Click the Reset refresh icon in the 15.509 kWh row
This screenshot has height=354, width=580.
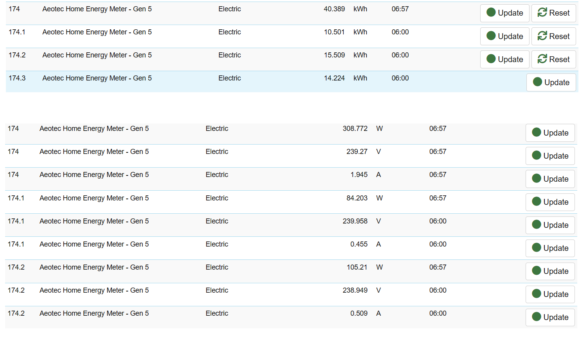(x=542, y=59)
